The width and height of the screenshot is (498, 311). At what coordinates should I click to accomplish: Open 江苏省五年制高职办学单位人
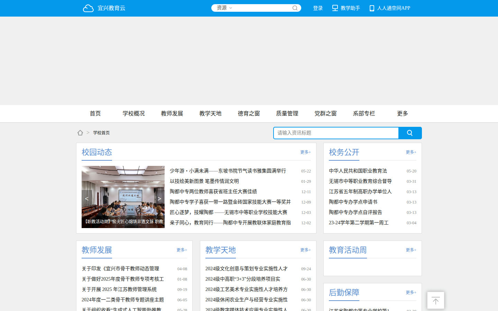point(360,192)
